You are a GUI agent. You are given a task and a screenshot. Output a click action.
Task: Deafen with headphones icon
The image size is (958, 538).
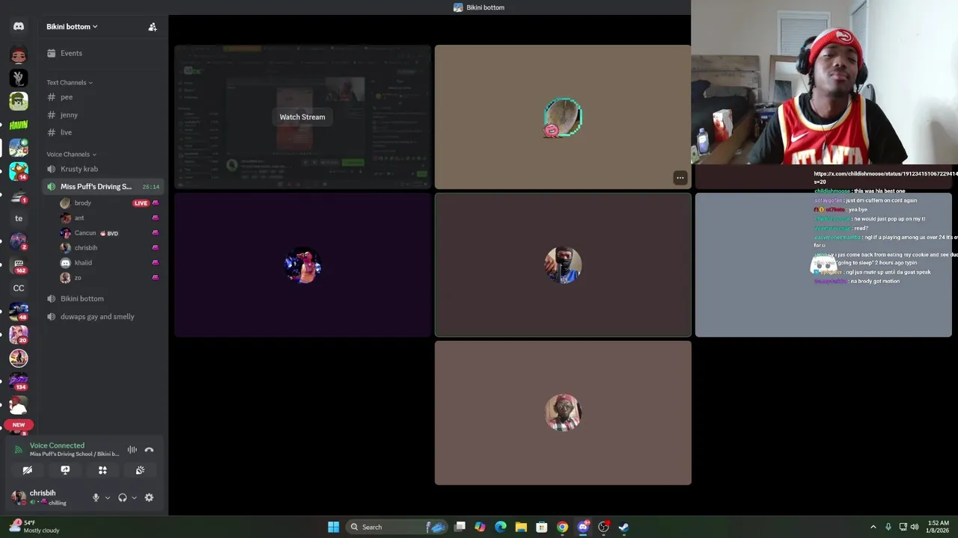pyautogui.click(x=122, y=498)
